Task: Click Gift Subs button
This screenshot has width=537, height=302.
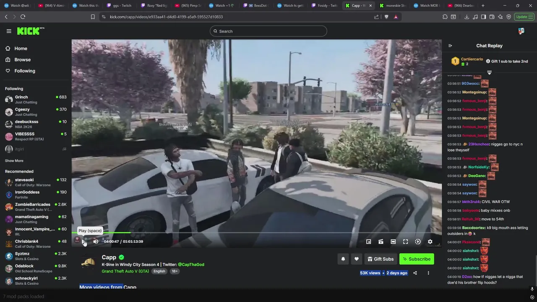Action: click(381, 259)
